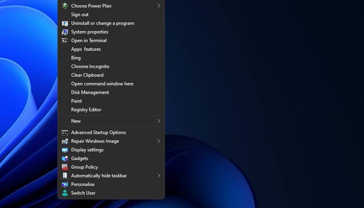The height and width of the screenshot is (208, 364).
Task: Click the Group Policy icon
Action: pos(65,167)
